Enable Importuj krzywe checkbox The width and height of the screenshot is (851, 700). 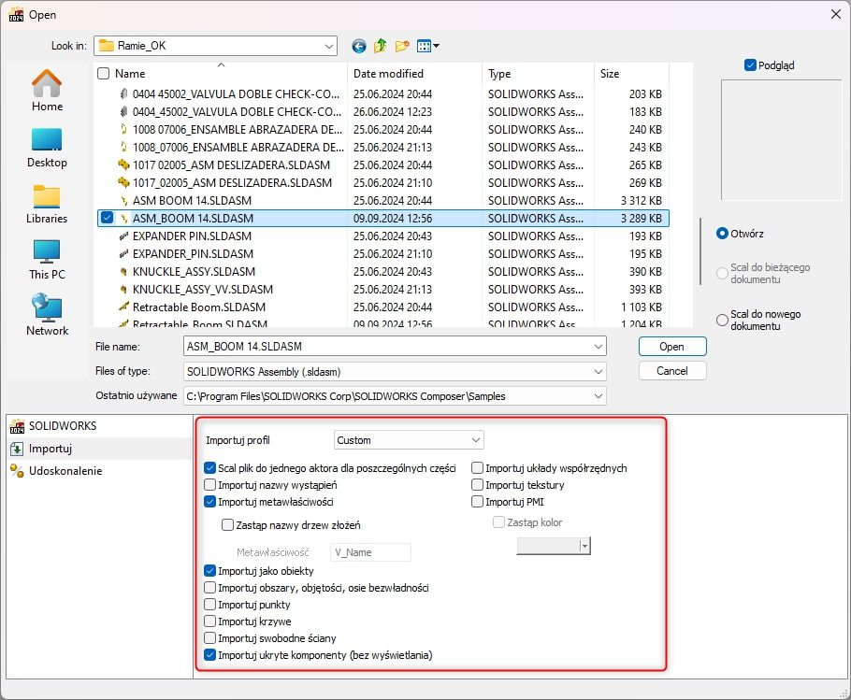(210, 621)
